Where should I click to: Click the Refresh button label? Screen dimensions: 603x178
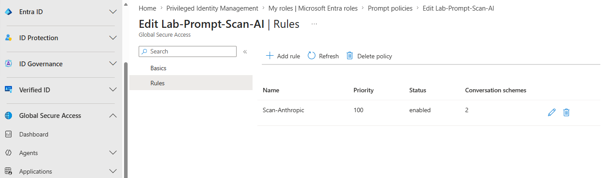329,56
